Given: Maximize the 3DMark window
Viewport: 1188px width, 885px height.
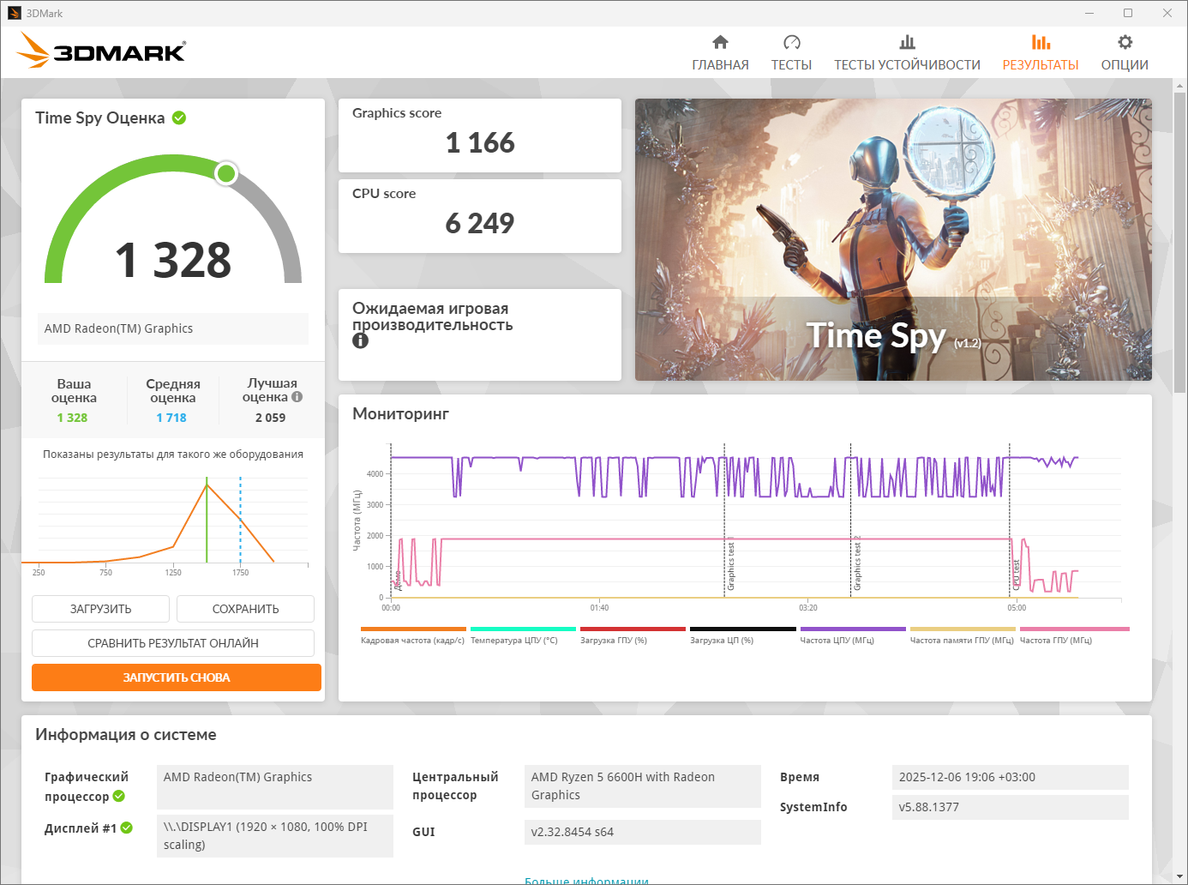Looking at the screenshot, I should 1128,13.
